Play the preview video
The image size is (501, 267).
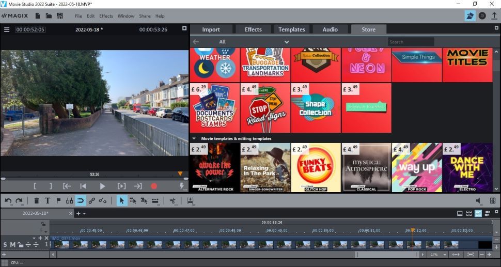102,186
